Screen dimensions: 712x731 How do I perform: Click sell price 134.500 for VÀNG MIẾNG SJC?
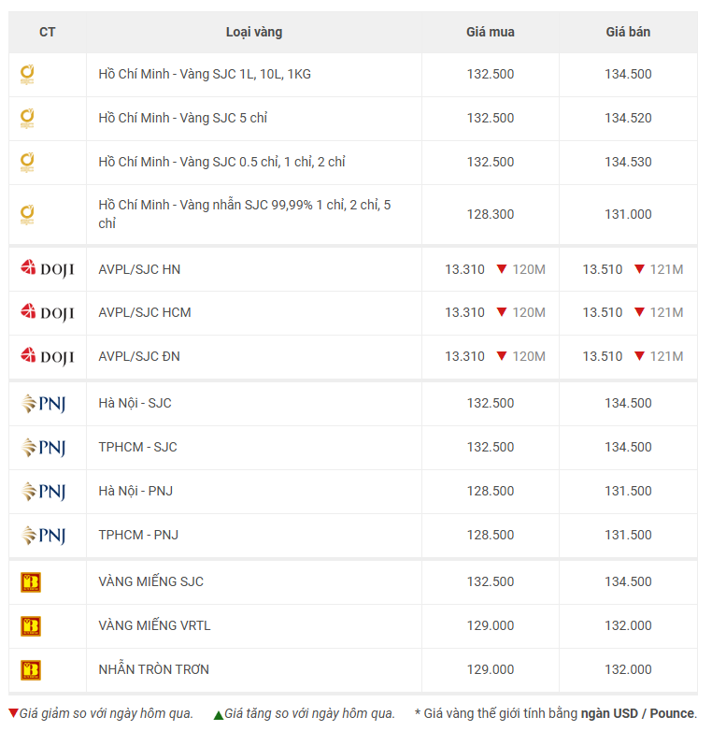pos(628,581)
